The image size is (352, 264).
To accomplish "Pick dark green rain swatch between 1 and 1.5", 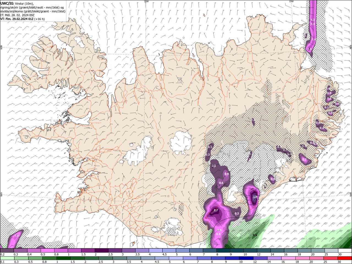I will 63,258.
